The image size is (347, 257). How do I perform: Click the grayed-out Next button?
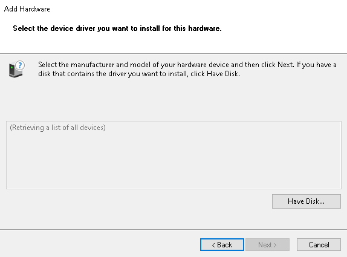(x=267, y=245)
